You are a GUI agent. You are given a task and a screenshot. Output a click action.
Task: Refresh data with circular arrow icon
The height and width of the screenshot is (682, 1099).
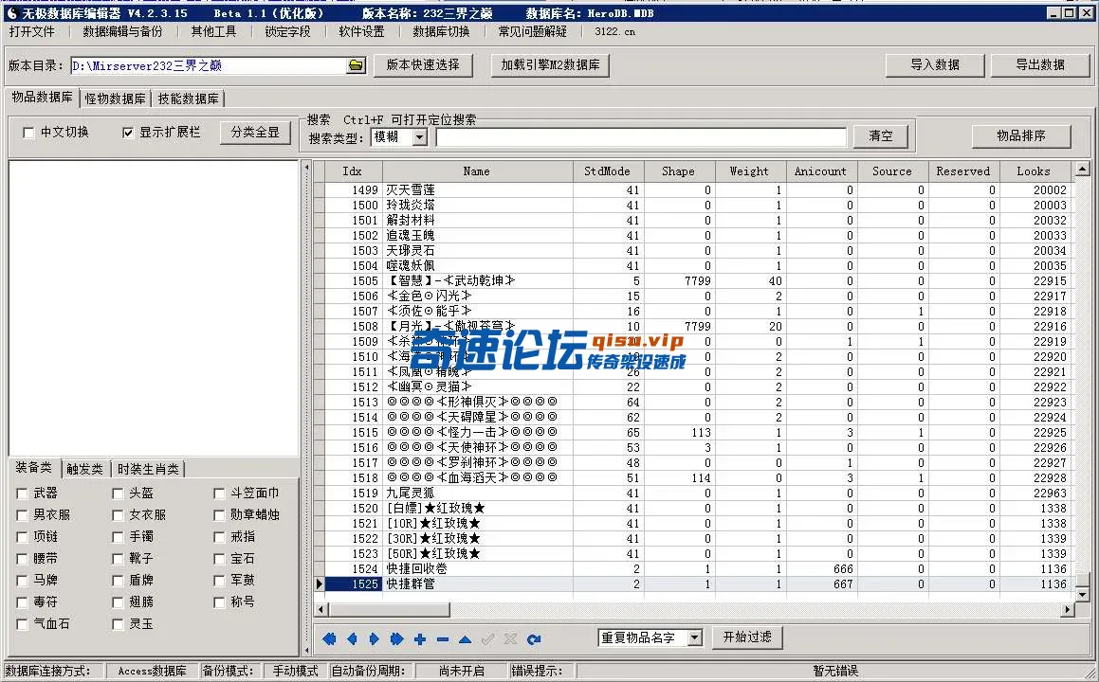pyautogui.click(x=533, y=638)
